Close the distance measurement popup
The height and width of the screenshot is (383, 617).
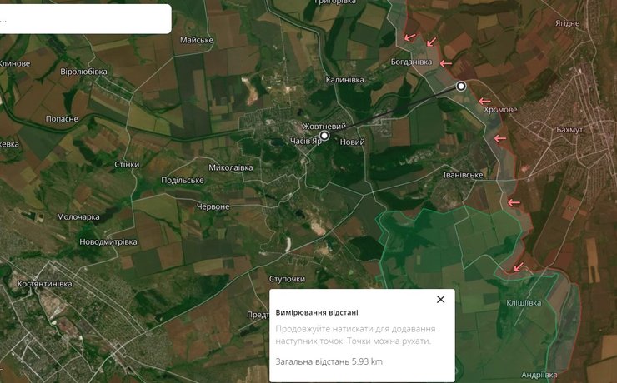pyautogui.click(x=440, y=300)
